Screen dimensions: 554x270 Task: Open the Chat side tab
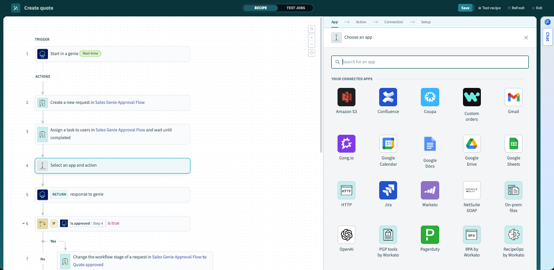547,37
